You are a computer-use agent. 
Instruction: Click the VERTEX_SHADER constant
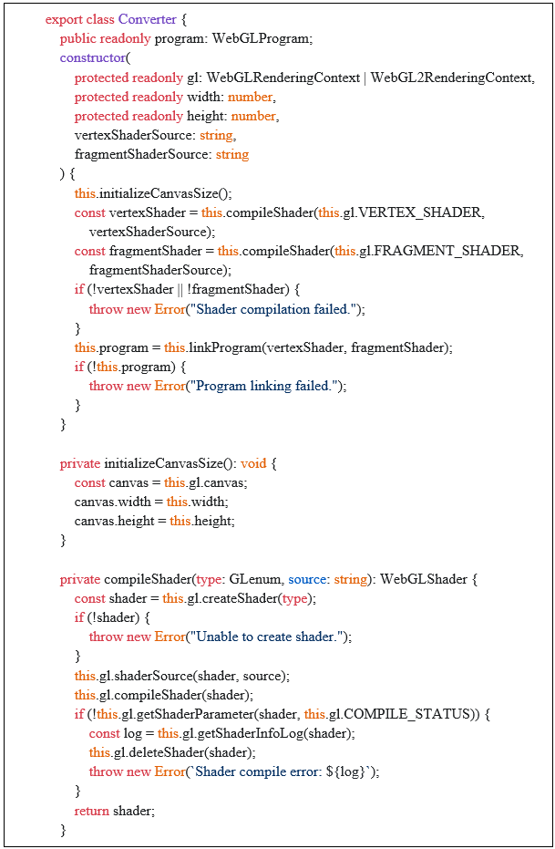[x=426, y=212]
